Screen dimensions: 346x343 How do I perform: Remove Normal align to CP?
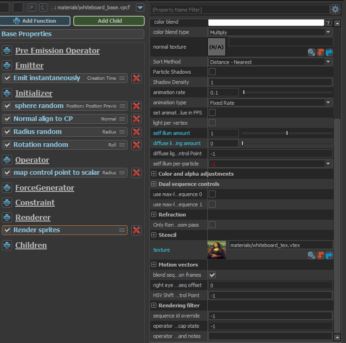pos(136,119)
